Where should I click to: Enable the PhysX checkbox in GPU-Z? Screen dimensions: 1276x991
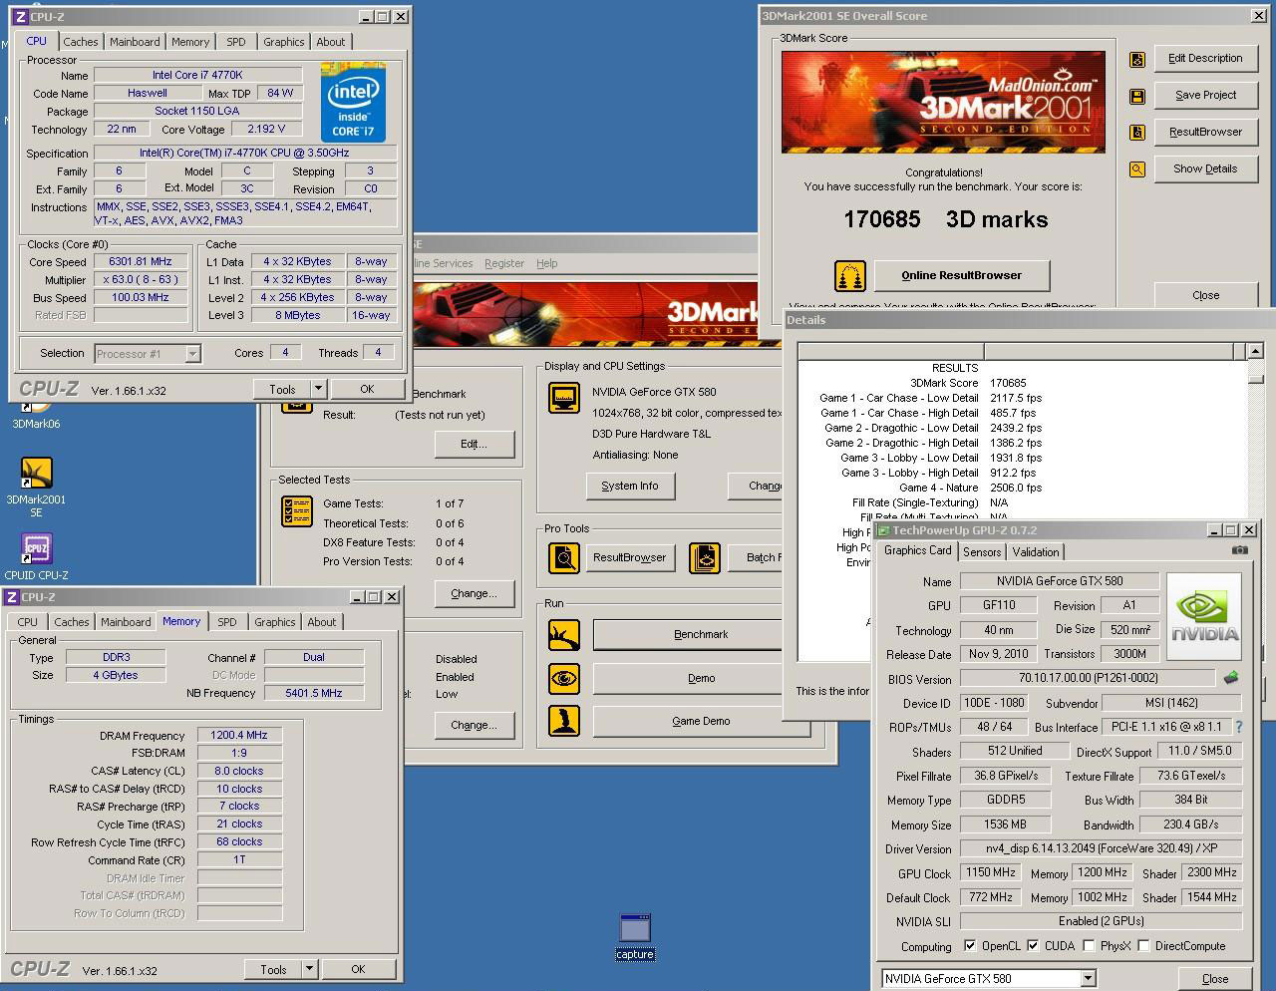click(1089, 946)
